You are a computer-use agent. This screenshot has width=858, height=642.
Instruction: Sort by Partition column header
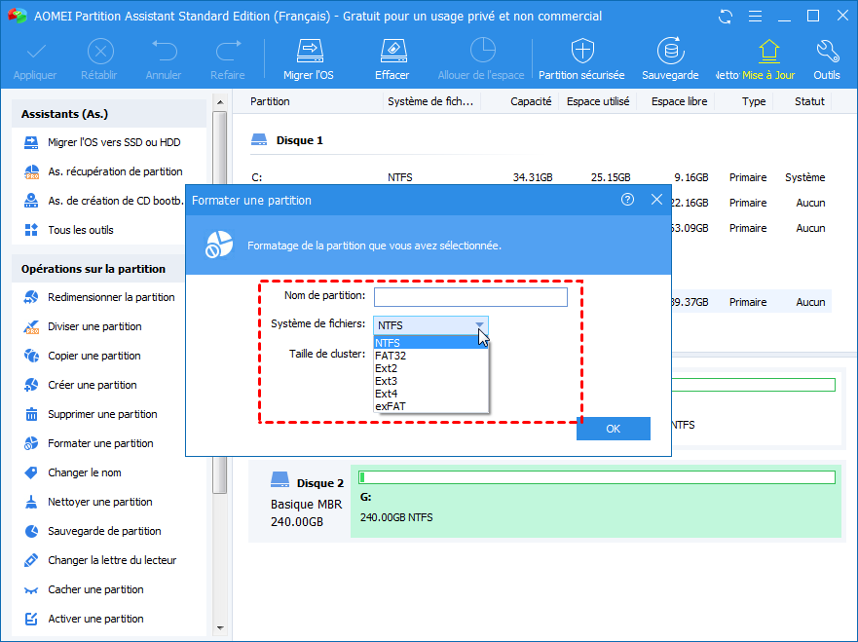click(271, 101)
